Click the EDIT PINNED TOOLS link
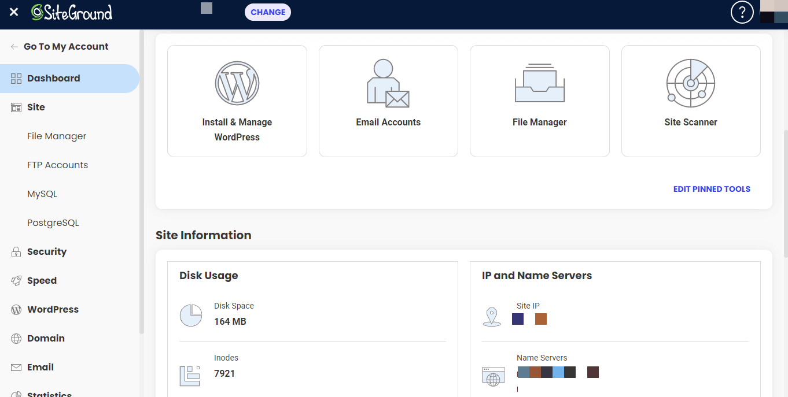Viewport: 788px width, 397px height. coord(712,189)
